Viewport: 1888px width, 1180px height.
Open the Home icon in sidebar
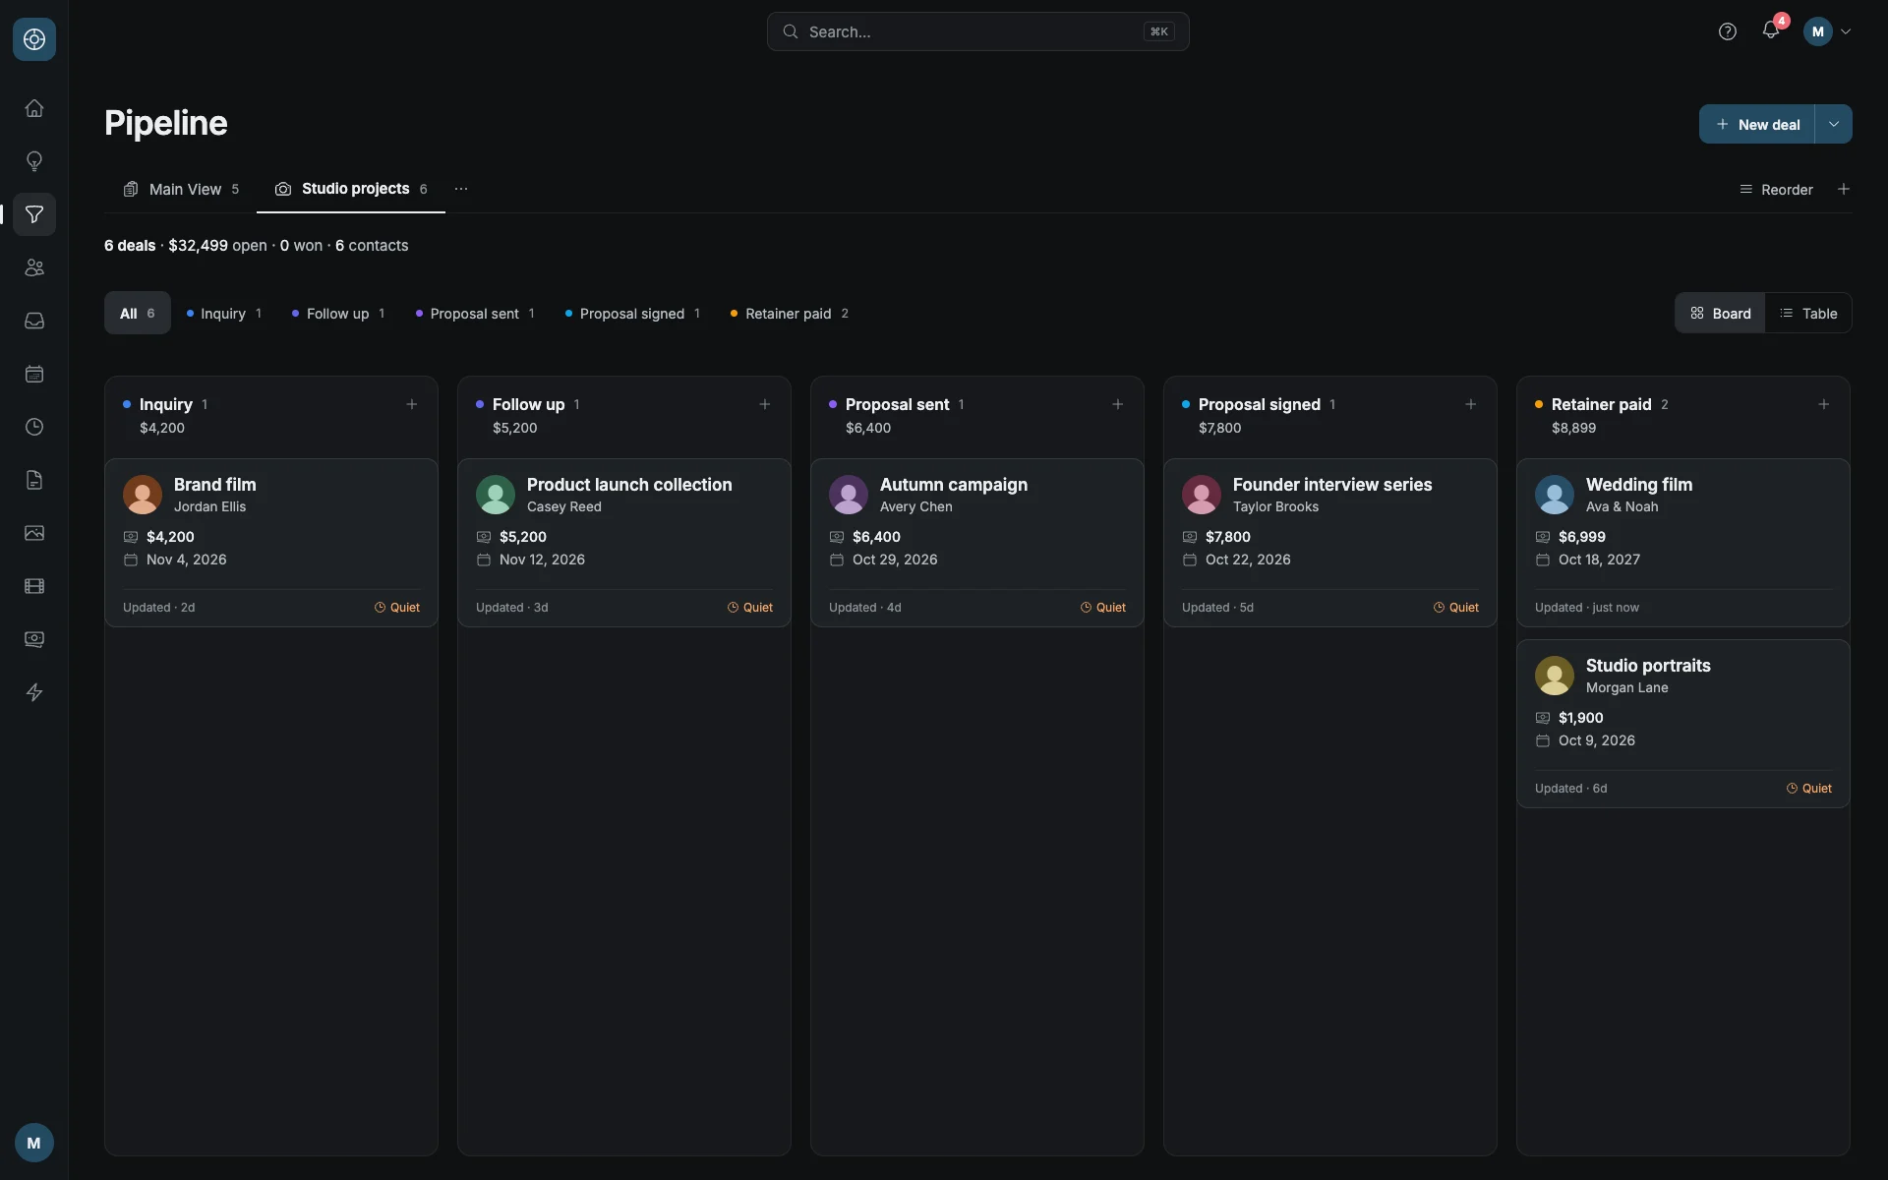(34, 108)
